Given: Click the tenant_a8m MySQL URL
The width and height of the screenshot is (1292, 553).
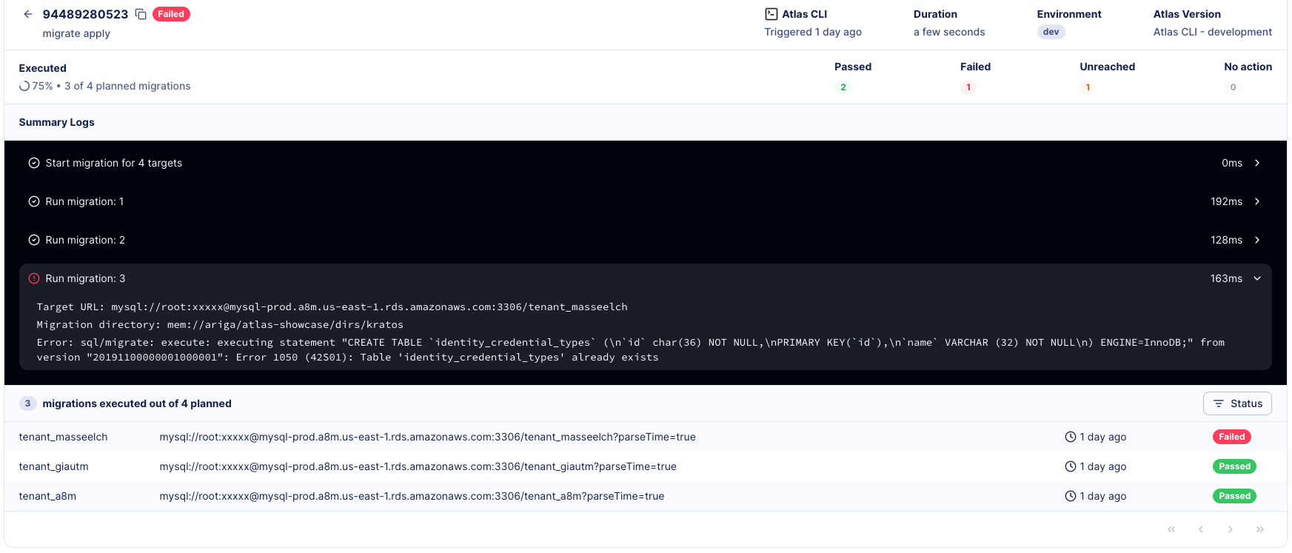Looking at the screenshot, I should (412, 496).
